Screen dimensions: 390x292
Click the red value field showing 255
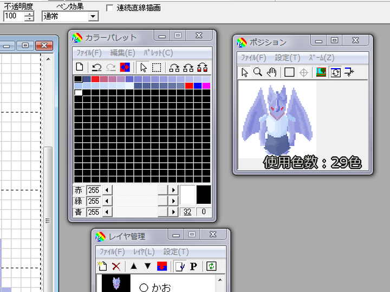pos(94,190)
